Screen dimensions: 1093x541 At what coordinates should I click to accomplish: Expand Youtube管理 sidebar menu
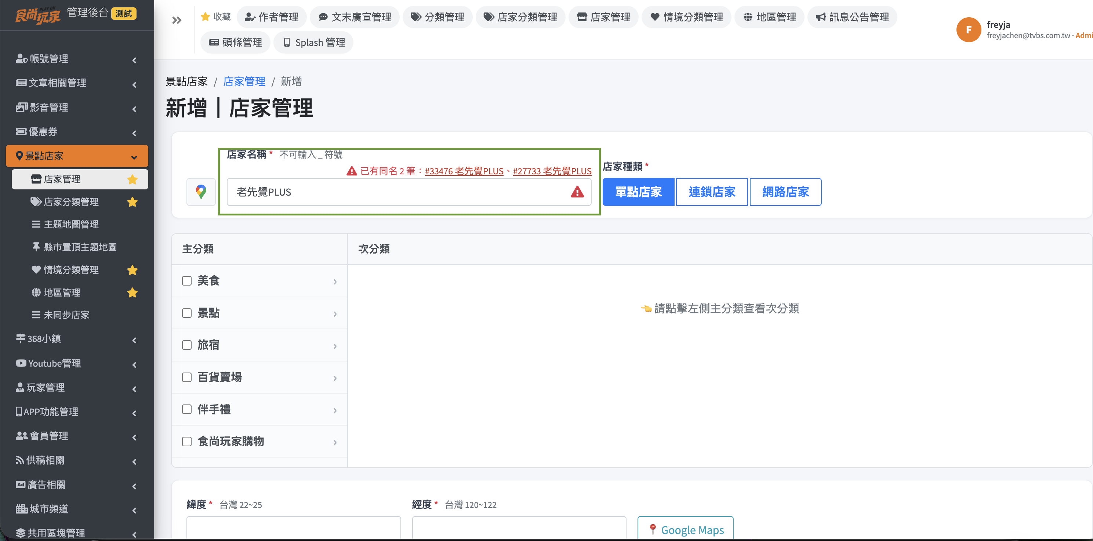pyautogui.click(x=77, y=364)
